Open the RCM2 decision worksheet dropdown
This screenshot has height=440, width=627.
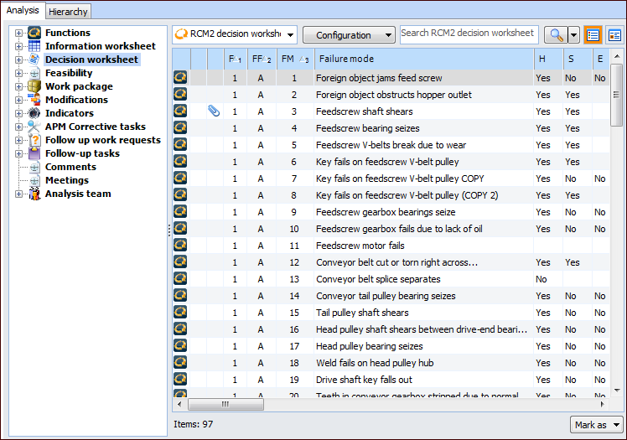(x=291, y=35)
